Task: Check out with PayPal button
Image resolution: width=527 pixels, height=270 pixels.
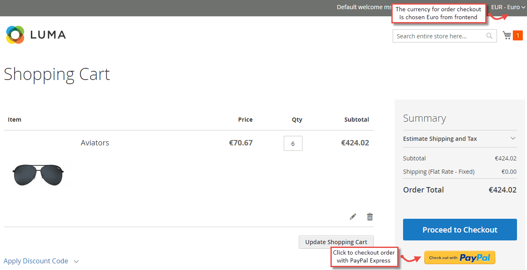Action: point(460,257)
